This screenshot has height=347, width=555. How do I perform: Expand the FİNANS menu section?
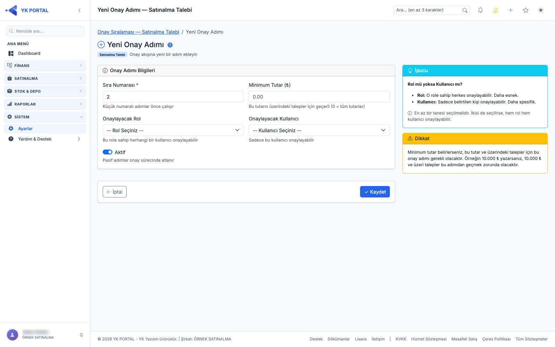pyautogui.click(x=45, y=66)
